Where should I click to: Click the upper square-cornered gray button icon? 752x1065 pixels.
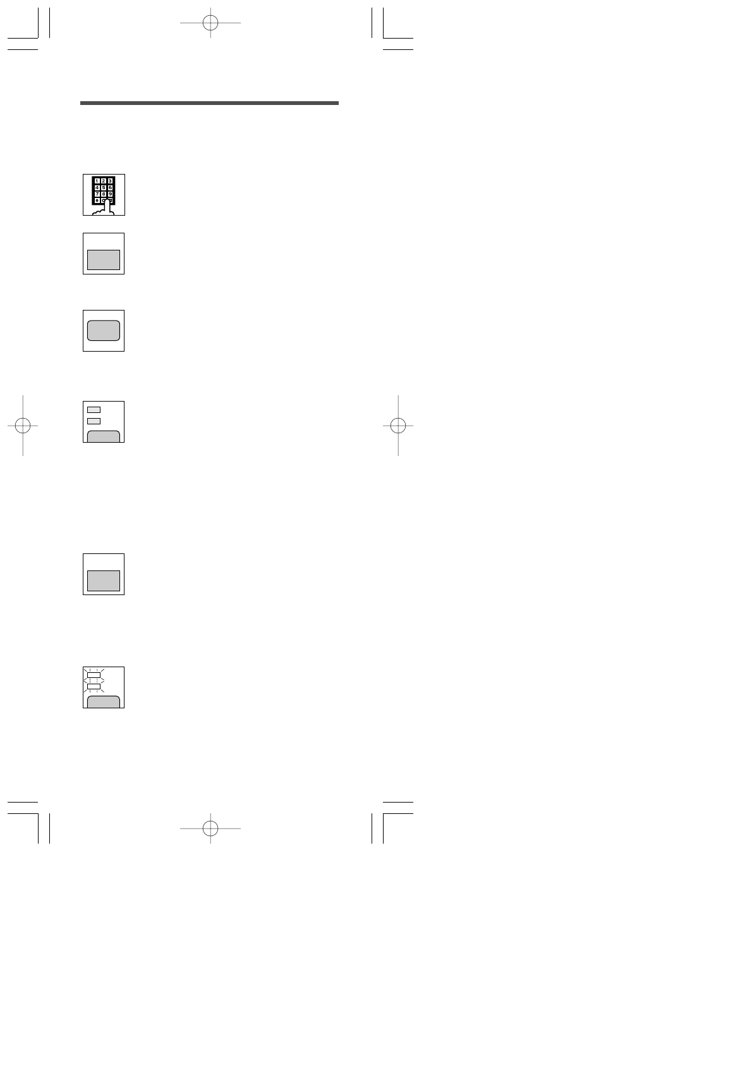[x=104, y=260]
